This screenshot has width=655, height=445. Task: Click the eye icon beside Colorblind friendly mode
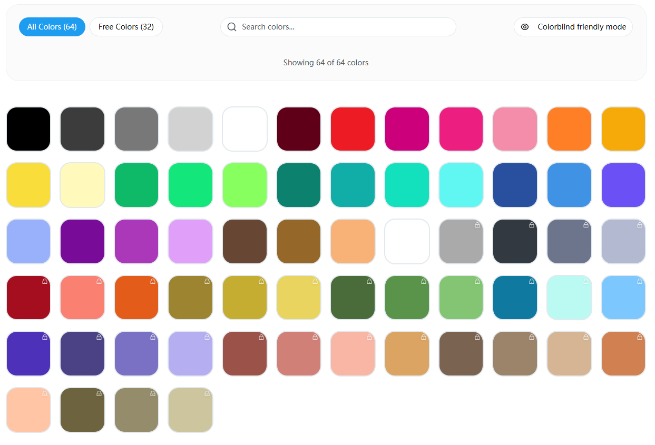[525, 27]
